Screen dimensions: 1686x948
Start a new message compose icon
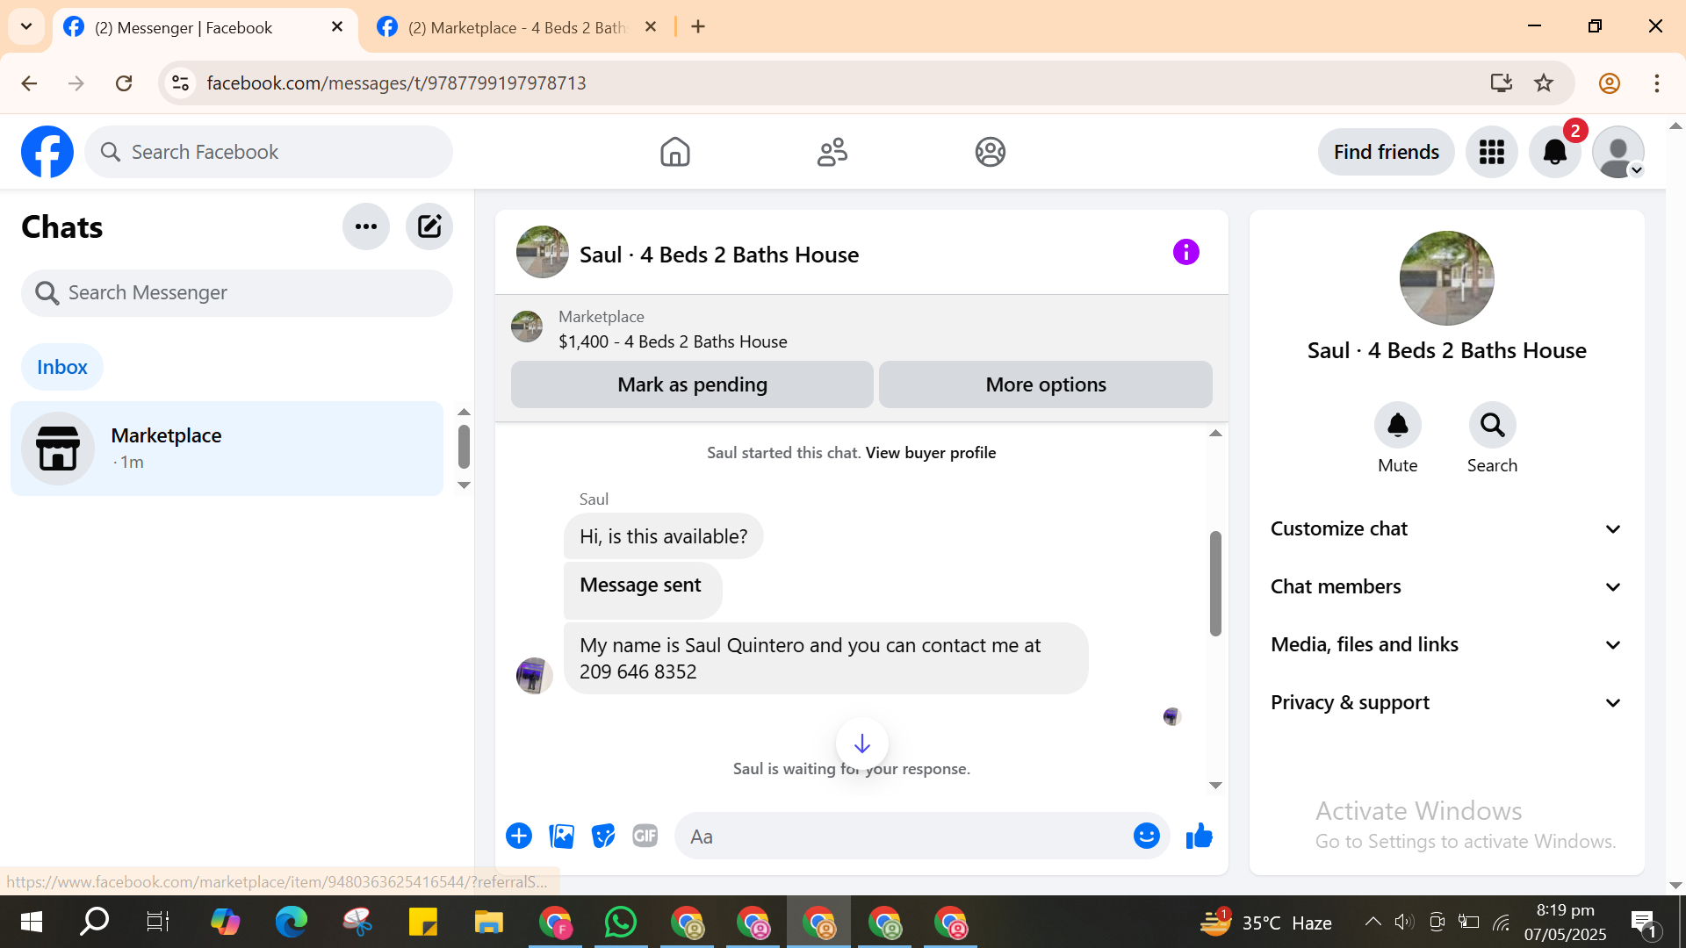pyautogui.click(x=429, y=226)
